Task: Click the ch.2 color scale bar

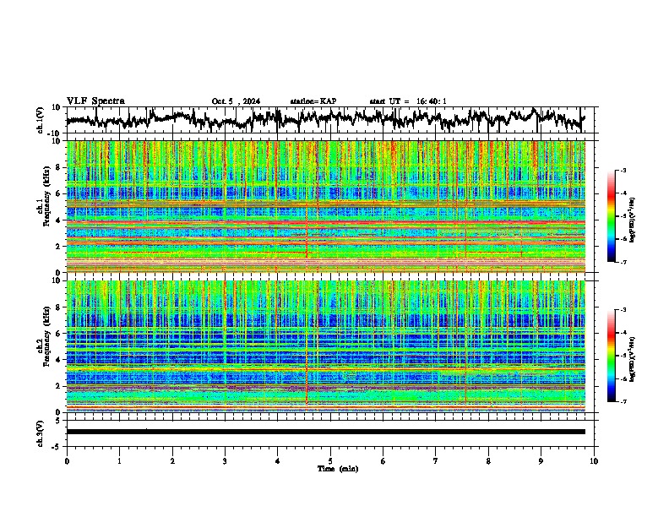Action: point(612,355)
